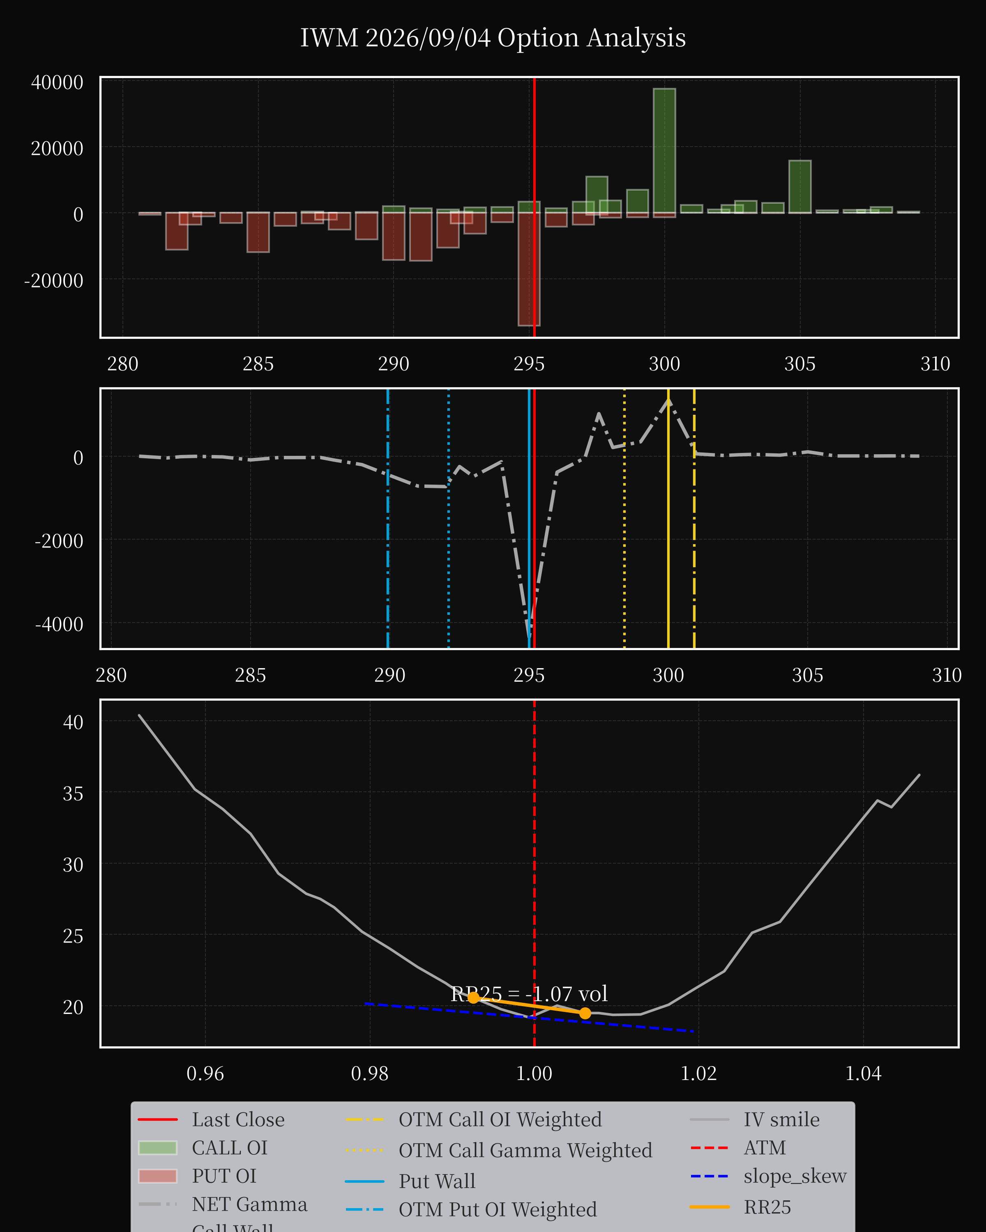Click the 35 y-axis label on IV chart
This screenshot has height=1232, width=986.
73,794
